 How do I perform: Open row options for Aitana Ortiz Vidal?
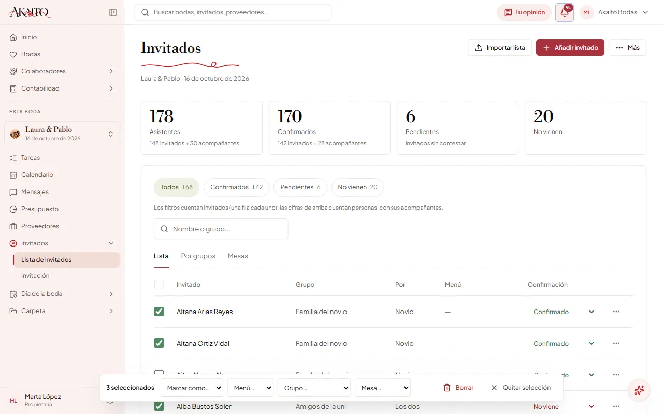[x=616, y=343]
